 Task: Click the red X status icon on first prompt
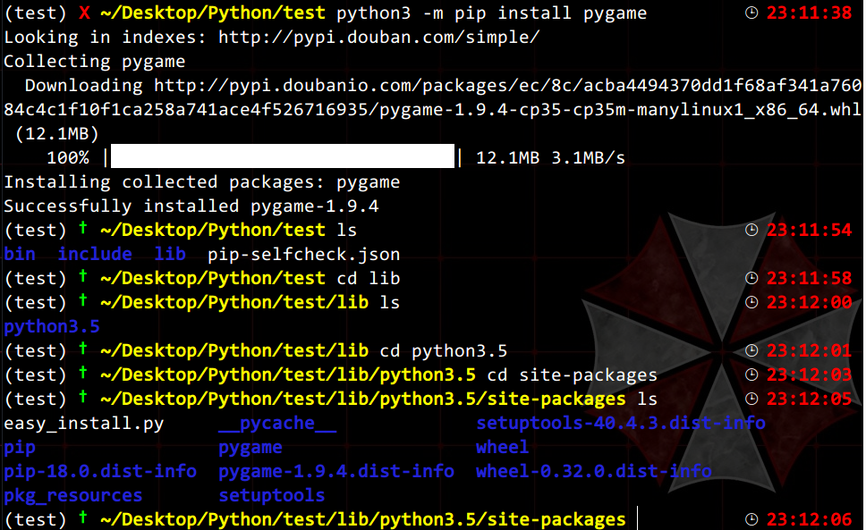coord(86,13)
